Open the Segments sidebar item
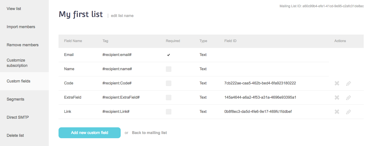The image size is (369, 146). point(15,99)
